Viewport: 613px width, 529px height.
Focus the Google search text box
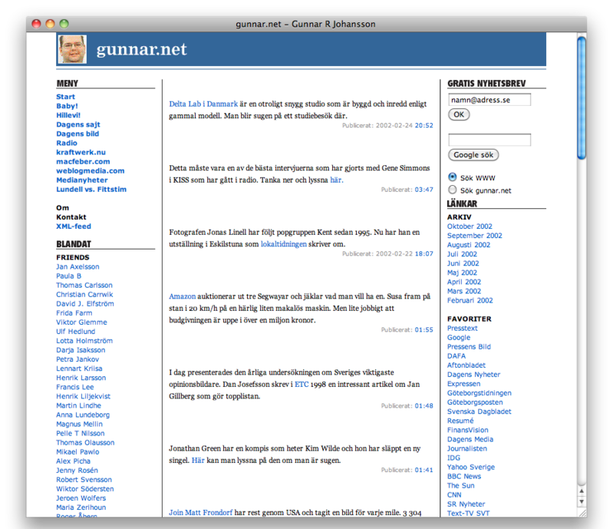489,140
